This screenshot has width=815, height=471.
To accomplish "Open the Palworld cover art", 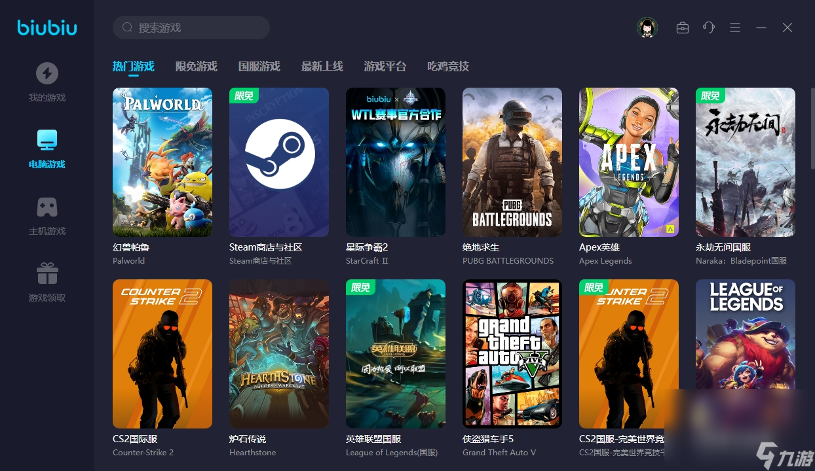I will tap(162, 162).
